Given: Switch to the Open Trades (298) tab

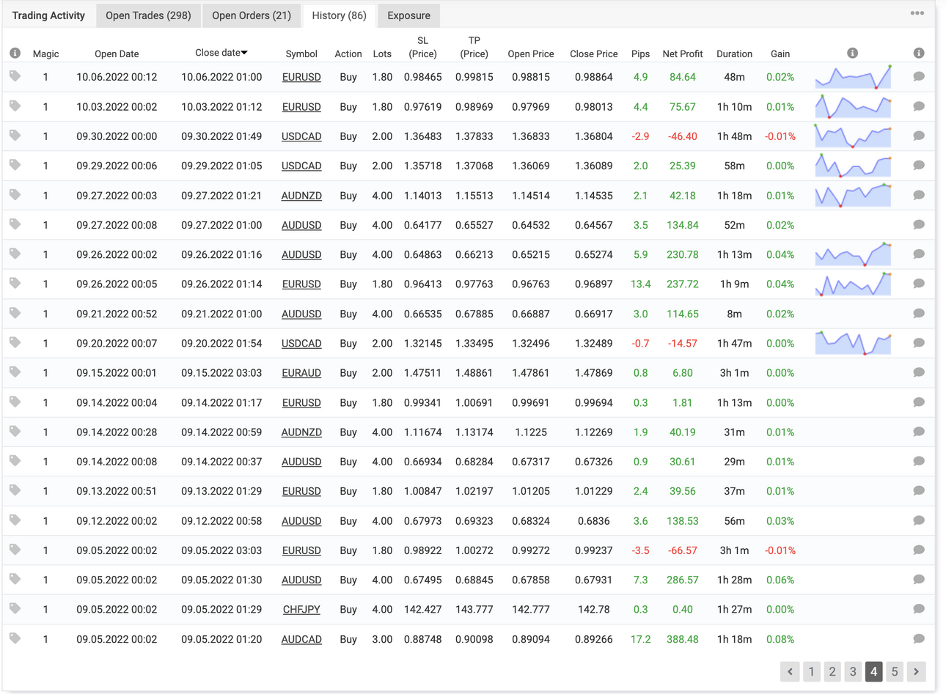Looking at the screenshot, I should [148, 15].
